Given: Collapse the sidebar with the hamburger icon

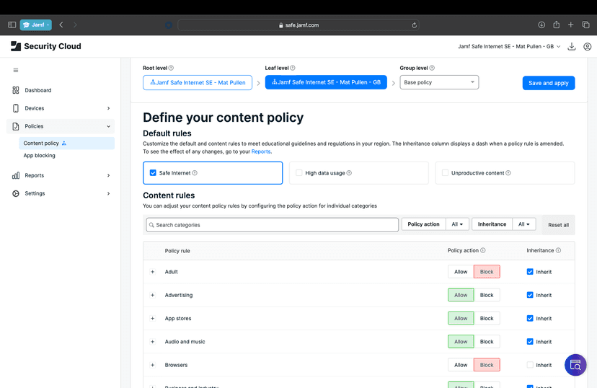Looking at the screenshot, I should (16, 70).
